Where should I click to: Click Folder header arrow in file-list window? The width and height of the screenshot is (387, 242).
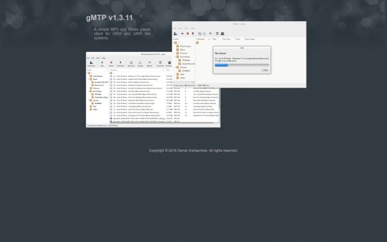pos(107,70)
